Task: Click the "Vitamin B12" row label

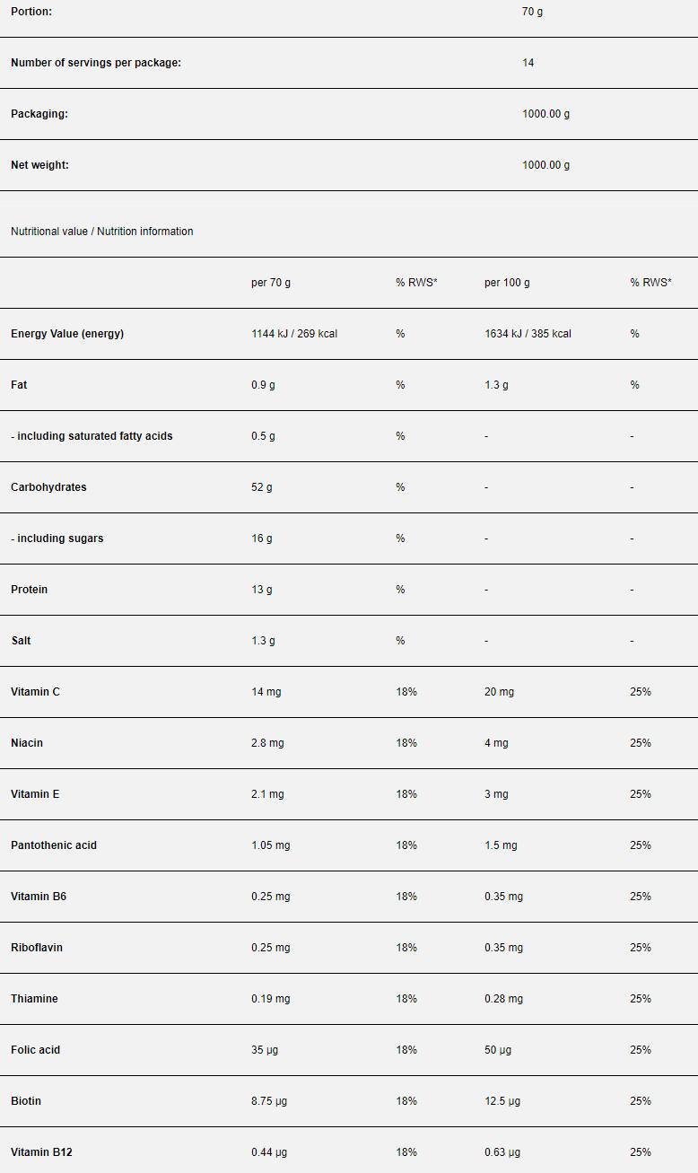Action: [x=41, y=1152]
